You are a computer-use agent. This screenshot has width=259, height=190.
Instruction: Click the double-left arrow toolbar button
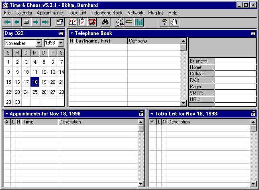[7, 22]
